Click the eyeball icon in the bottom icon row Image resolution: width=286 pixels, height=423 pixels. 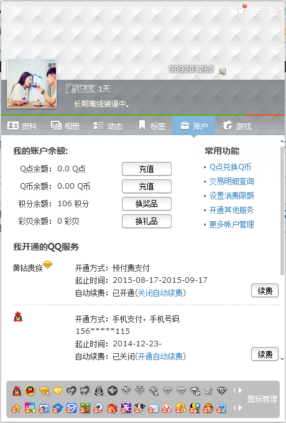tap(99, 408)
